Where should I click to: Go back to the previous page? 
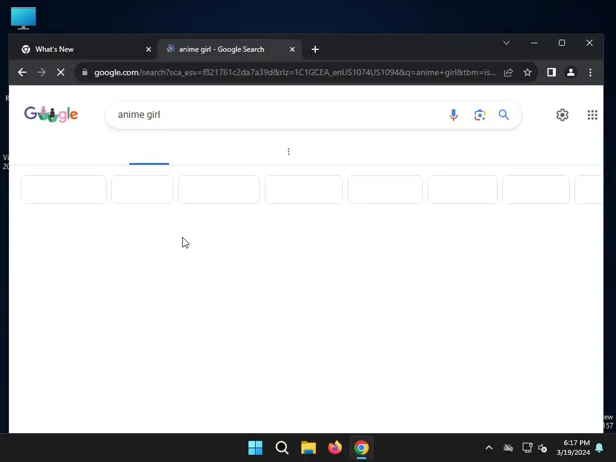coord(22,72)
